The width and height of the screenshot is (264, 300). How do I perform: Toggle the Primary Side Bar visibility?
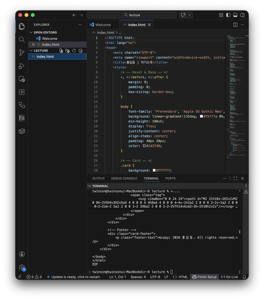pyautogui.click(x=228, y=15)
